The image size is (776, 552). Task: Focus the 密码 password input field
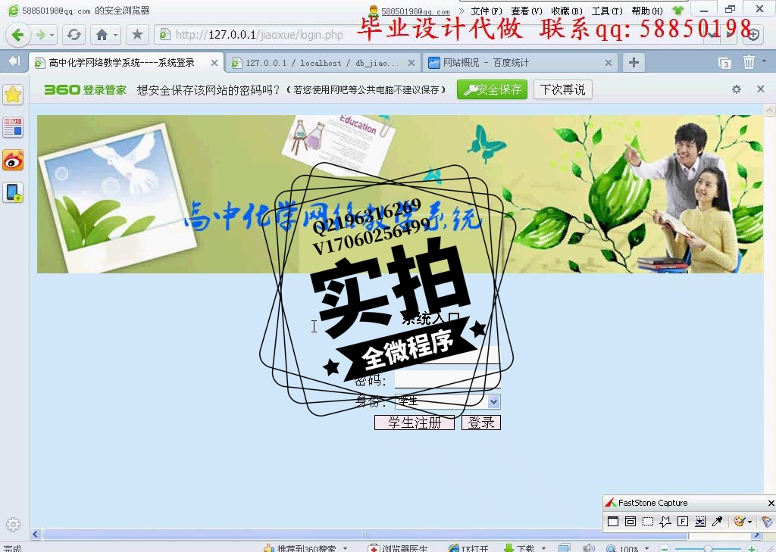point(447,380)
